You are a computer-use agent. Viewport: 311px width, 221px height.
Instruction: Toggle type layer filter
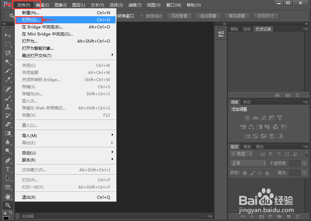[x=279, y=154]
